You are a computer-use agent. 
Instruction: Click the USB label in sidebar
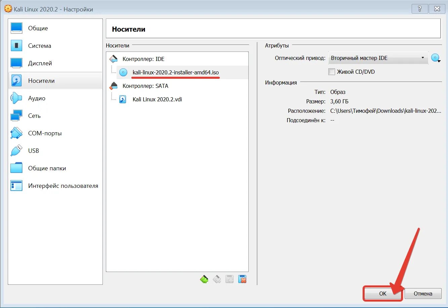[x=34, y=151]
